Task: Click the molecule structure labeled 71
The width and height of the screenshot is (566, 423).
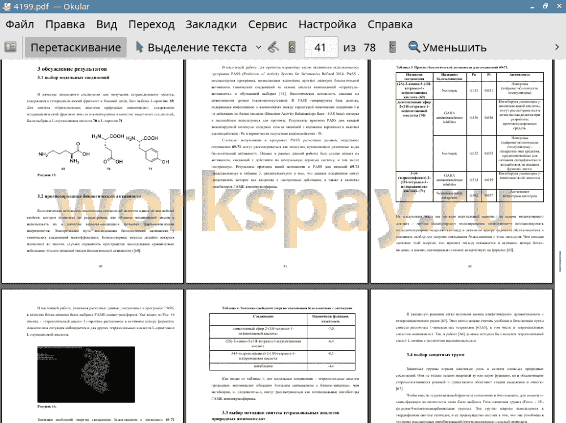Action: (x=148, y=150)
